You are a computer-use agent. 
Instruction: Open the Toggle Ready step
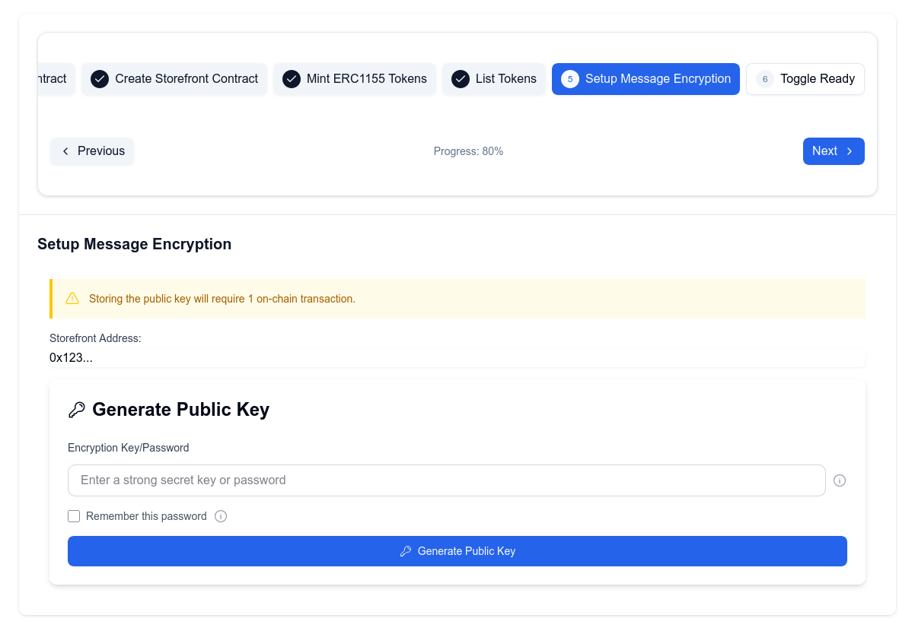805,78
